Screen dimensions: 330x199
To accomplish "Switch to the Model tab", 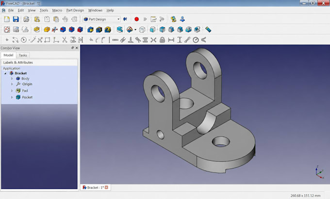I will (x=8, y=55).
